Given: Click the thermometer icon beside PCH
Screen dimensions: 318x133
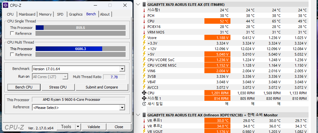Looking at the screenshot, I should tap(144, 15).
